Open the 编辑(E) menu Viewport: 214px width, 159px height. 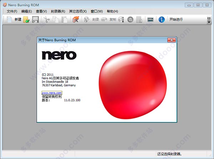click(26, 11)
